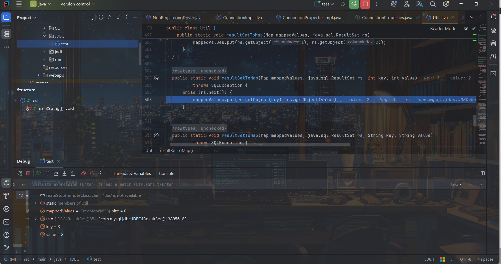Open Terminal tool window in left sidebar
This screenshot has height=264, width=501.
[6, 222]
